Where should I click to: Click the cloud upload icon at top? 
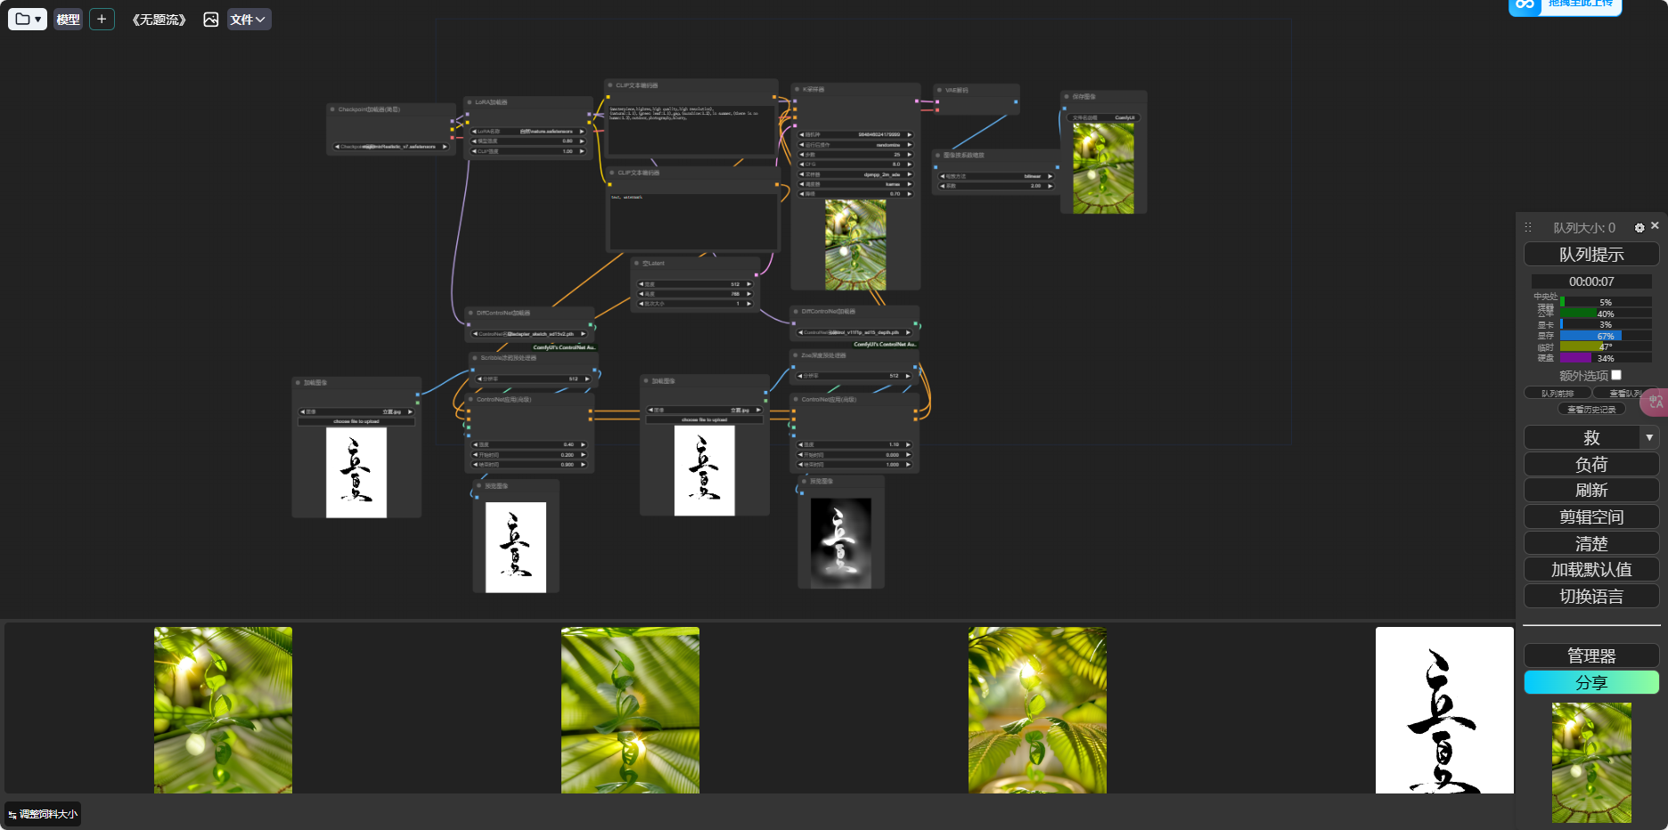coord(1526,5)
